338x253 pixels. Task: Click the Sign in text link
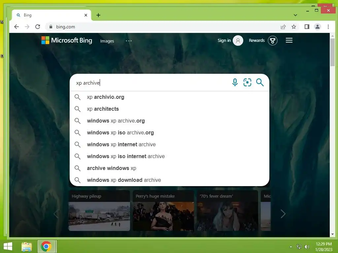click(x=224, y=41)
